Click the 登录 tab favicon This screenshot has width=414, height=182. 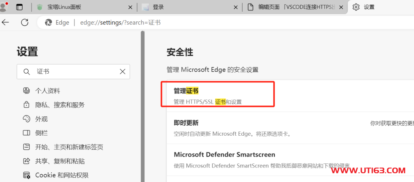click(x=146, y=7)
